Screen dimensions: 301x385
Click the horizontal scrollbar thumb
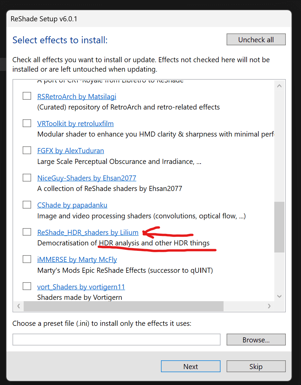[123, 306]
